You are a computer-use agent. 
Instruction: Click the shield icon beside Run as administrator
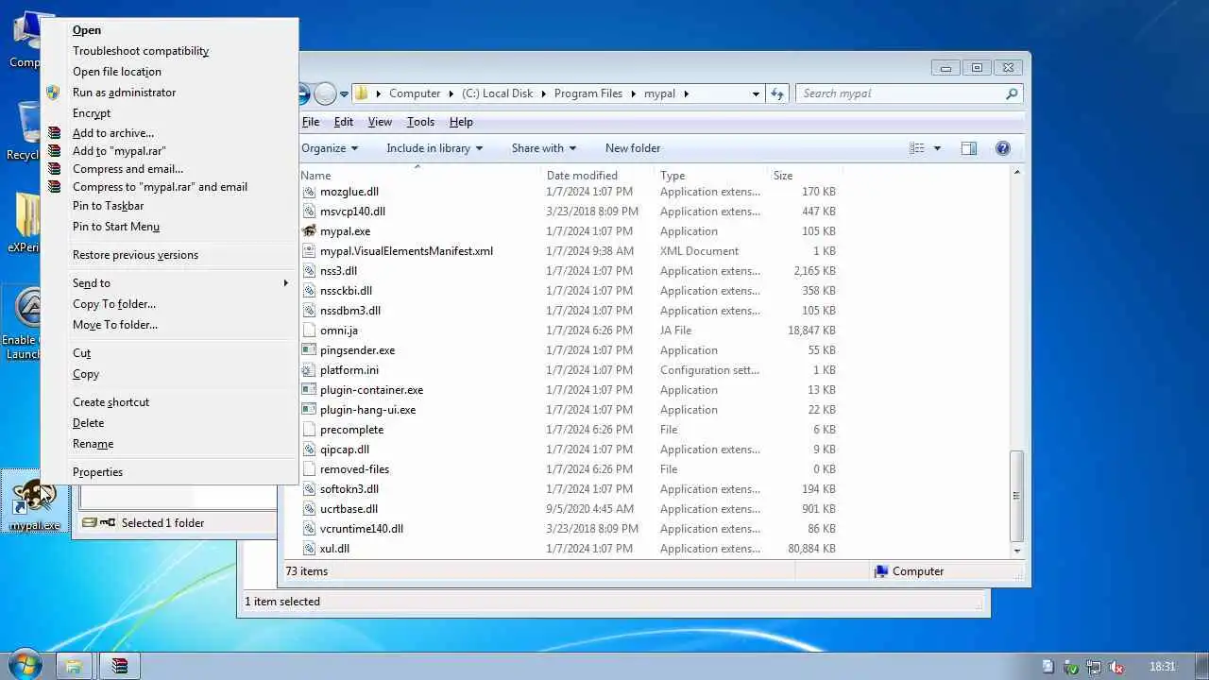pos(54,93)
